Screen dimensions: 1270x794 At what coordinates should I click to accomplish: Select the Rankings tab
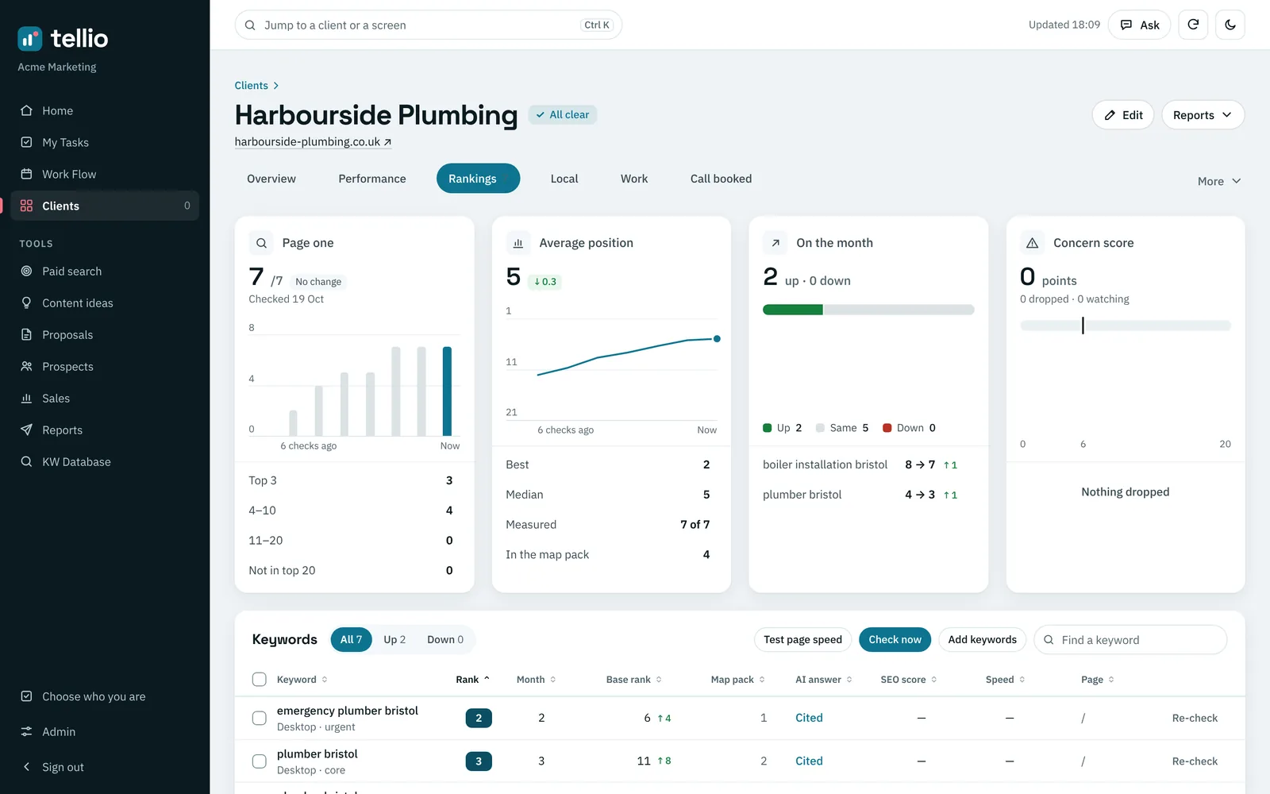478,179
